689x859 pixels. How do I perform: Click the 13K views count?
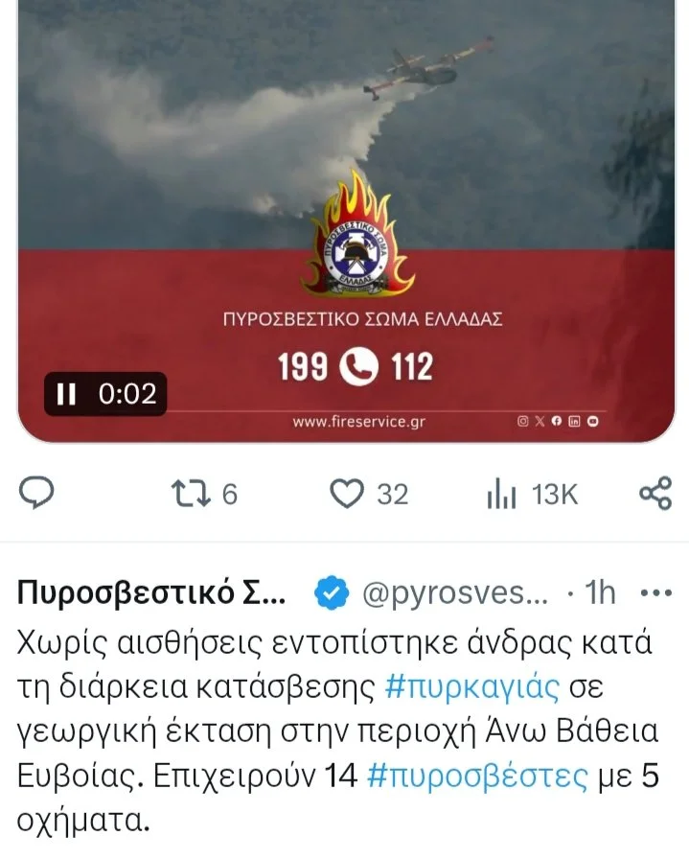click(555, 494)
